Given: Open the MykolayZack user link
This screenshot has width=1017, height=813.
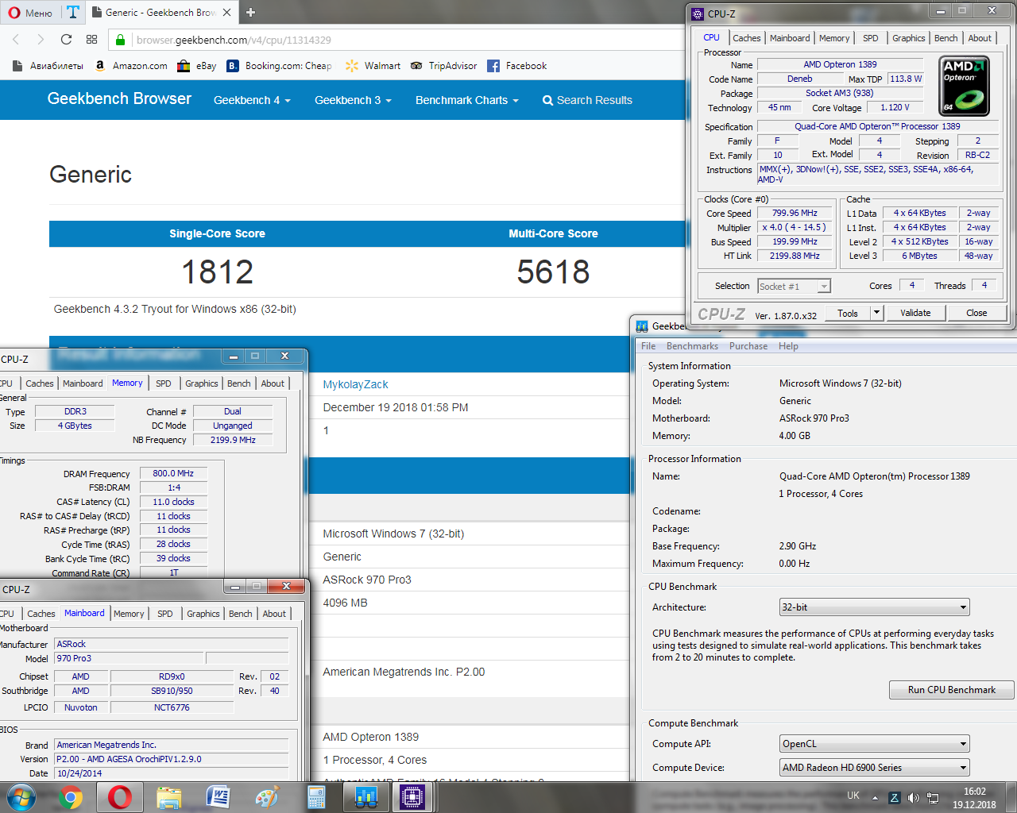Looking at the screenshot, I should coord(355,384).
